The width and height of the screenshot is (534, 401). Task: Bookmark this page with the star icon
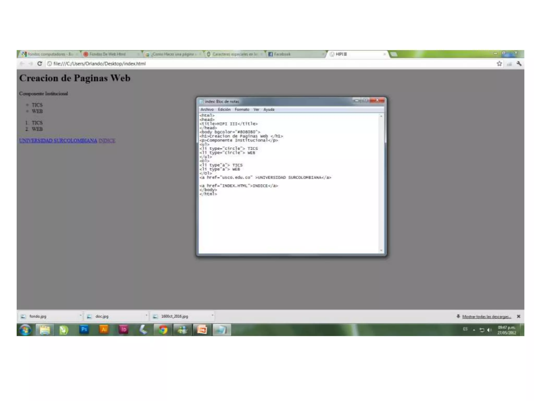(499, 64)
